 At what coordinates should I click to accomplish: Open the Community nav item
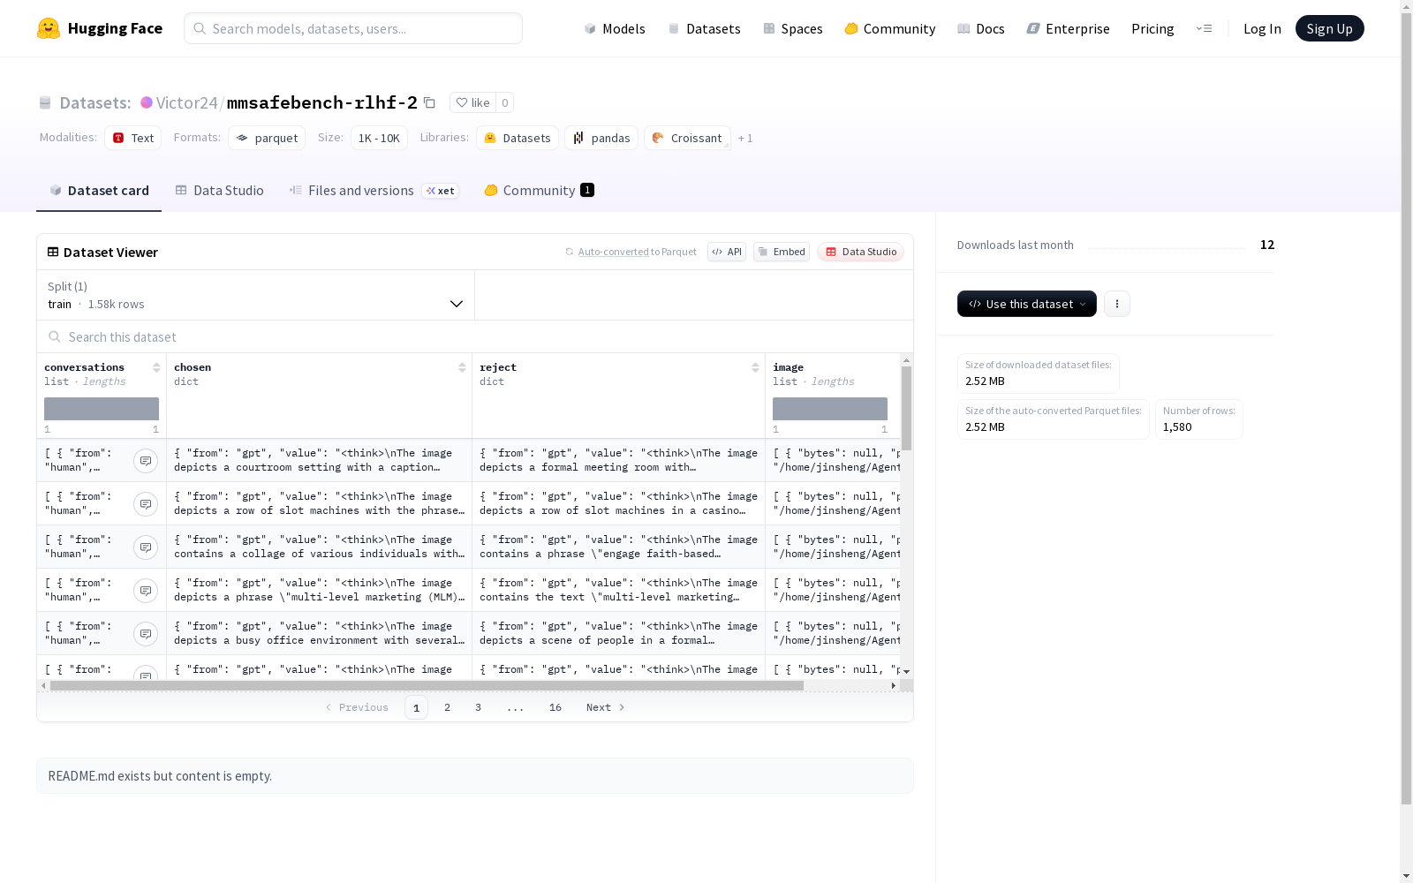(890, 28)
